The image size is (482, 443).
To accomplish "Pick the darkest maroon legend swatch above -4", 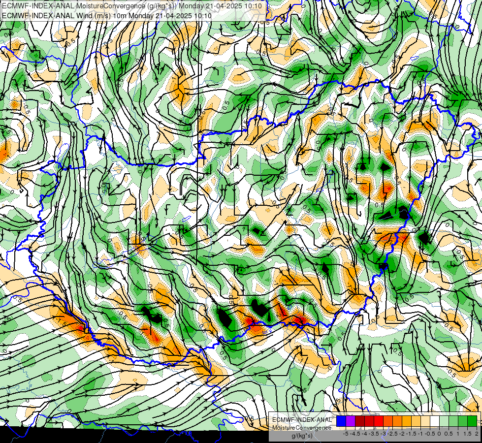I will coord(360,421).
